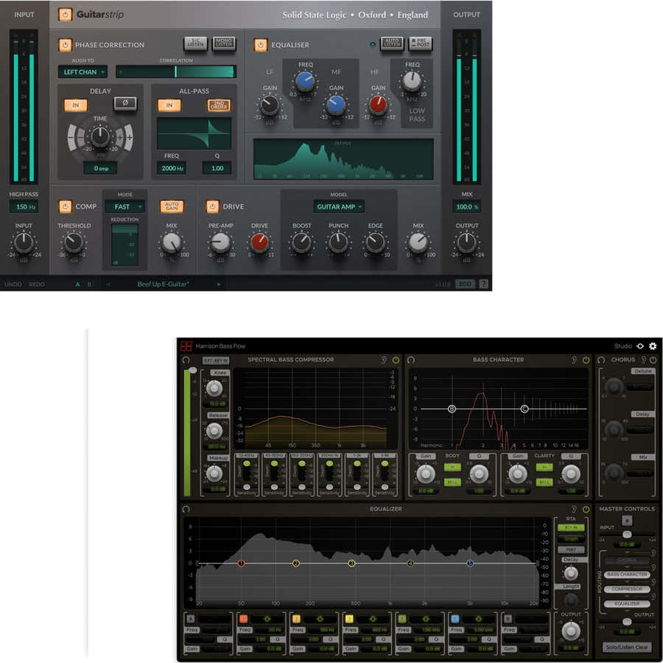
Task: Click the Harrison logo icon
Action: [186, 346]
